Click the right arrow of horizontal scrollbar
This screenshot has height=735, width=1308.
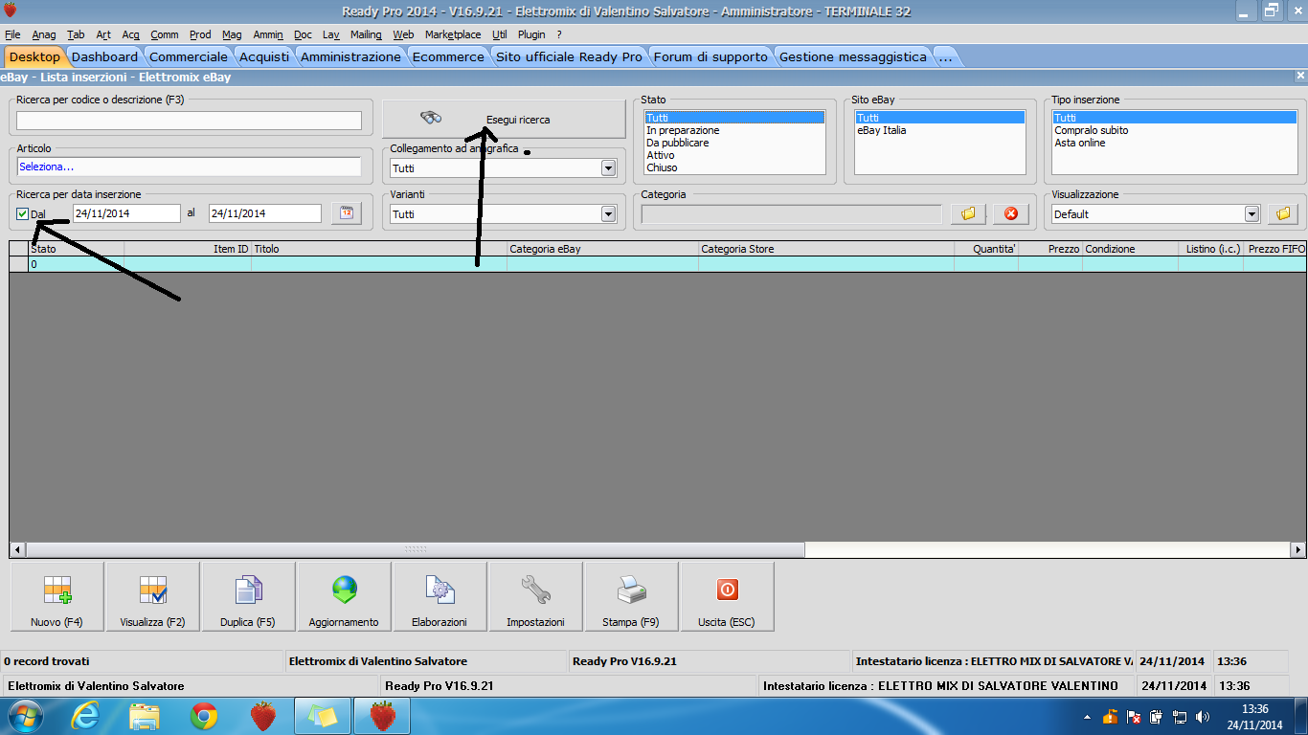(x=1298, y=549)
